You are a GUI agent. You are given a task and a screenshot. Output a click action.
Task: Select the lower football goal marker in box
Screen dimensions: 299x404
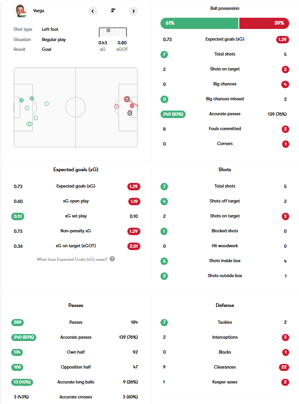click(130, 113)
